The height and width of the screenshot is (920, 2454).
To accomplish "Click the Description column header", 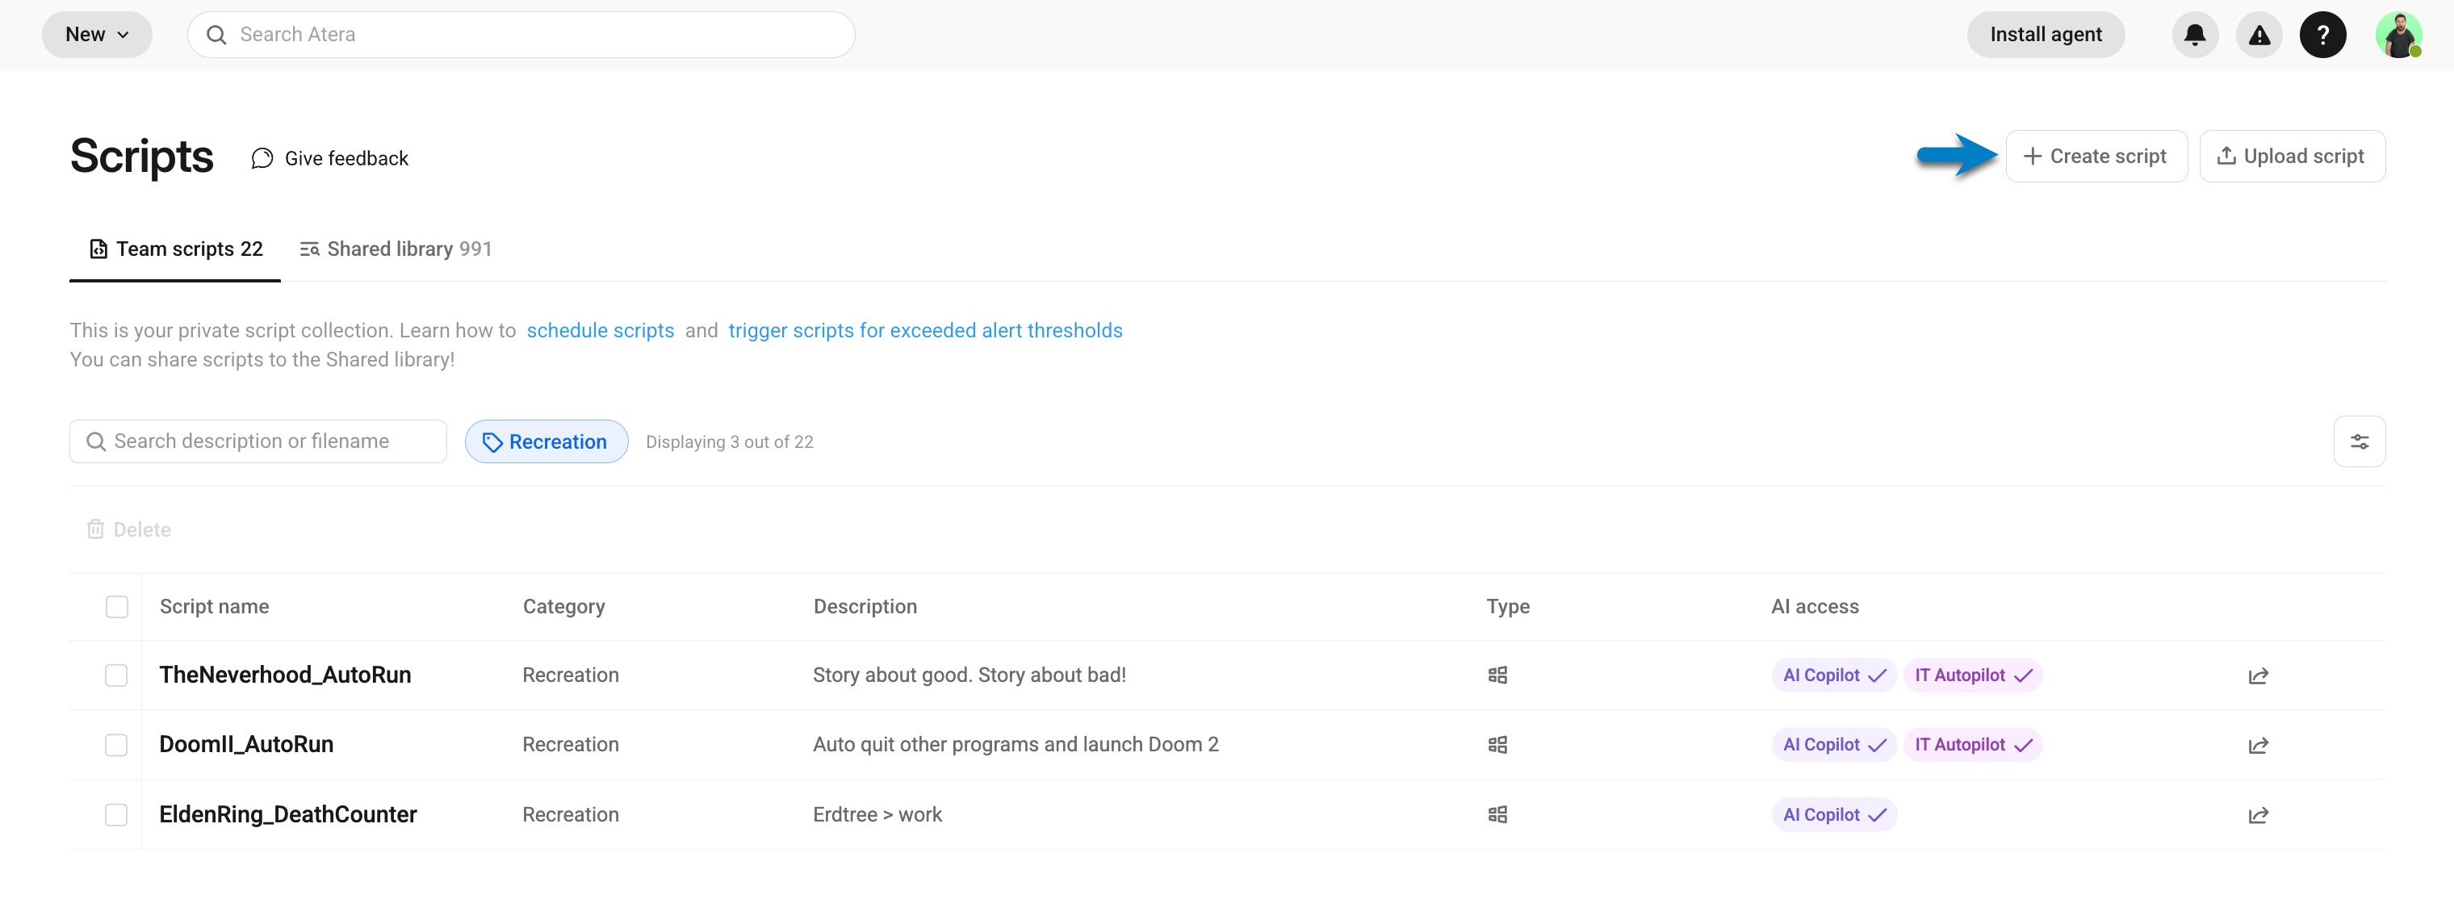I will 865,607.
